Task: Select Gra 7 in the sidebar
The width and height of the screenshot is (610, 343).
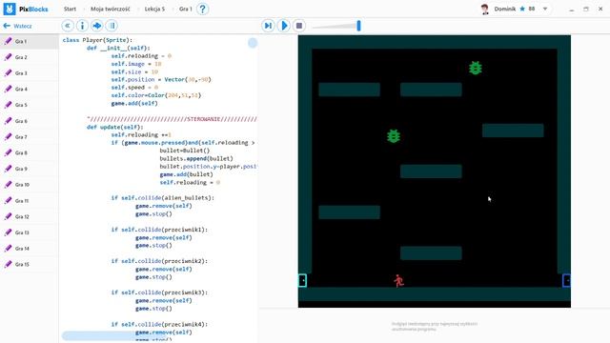Action: tap(30, 137)
